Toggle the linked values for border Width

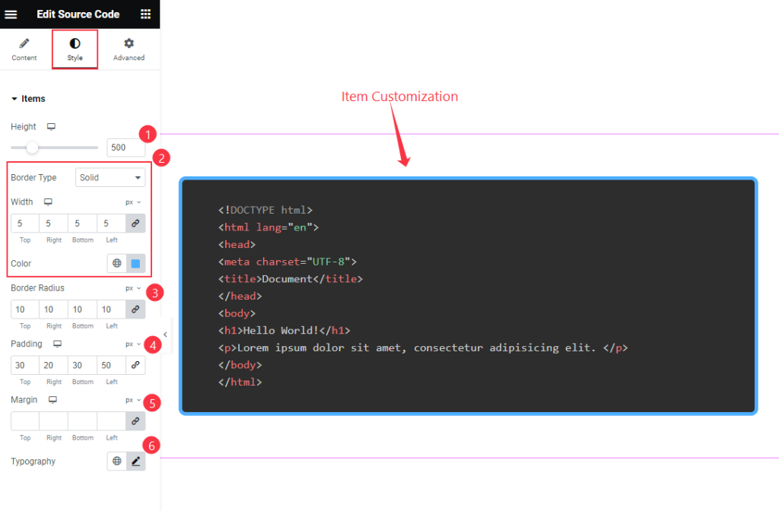135,224
